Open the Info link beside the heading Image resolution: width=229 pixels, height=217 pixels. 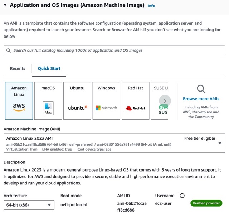[x=151, y=6]
